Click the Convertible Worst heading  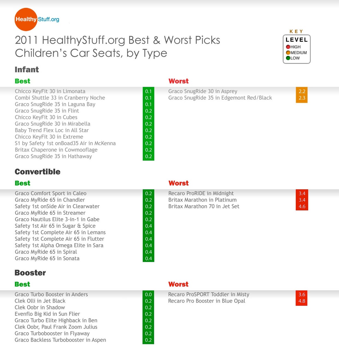click(x=179, y=183)
